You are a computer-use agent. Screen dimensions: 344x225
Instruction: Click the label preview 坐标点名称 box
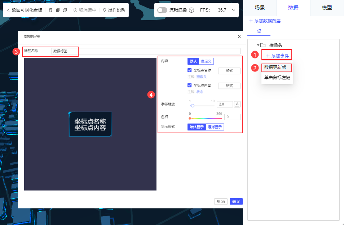[x=91, y=124]
